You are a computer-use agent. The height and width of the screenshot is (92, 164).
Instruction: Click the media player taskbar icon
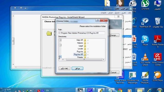click(x=129, y=90)
